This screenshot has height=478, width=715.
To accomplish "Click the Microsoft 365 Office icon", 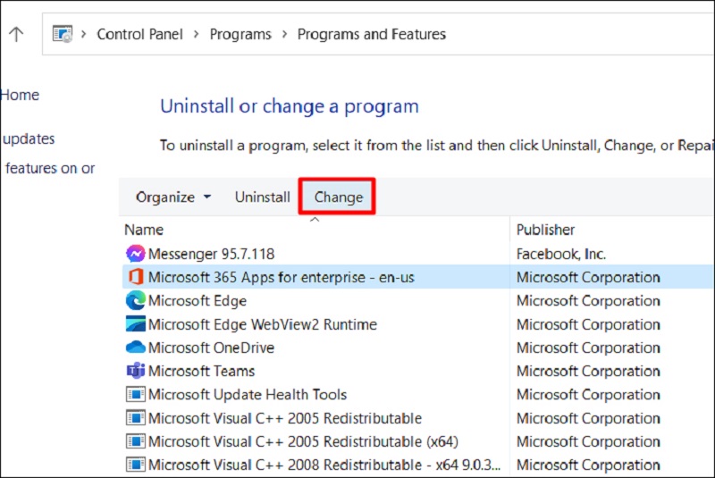I will 135,278.
